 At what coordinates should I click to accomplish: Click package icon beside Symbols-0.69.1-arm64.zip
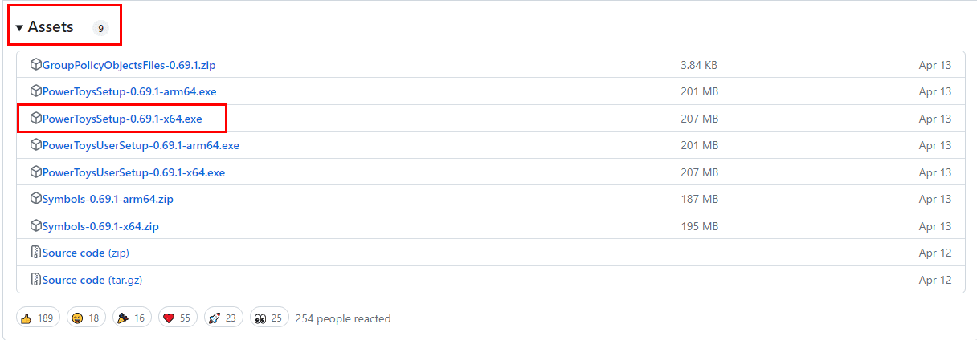point(35,199)
